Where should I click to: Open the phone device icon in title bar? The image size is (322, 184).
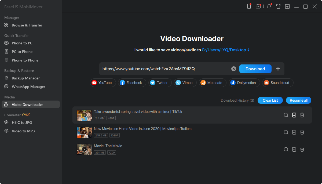[249, 6]
